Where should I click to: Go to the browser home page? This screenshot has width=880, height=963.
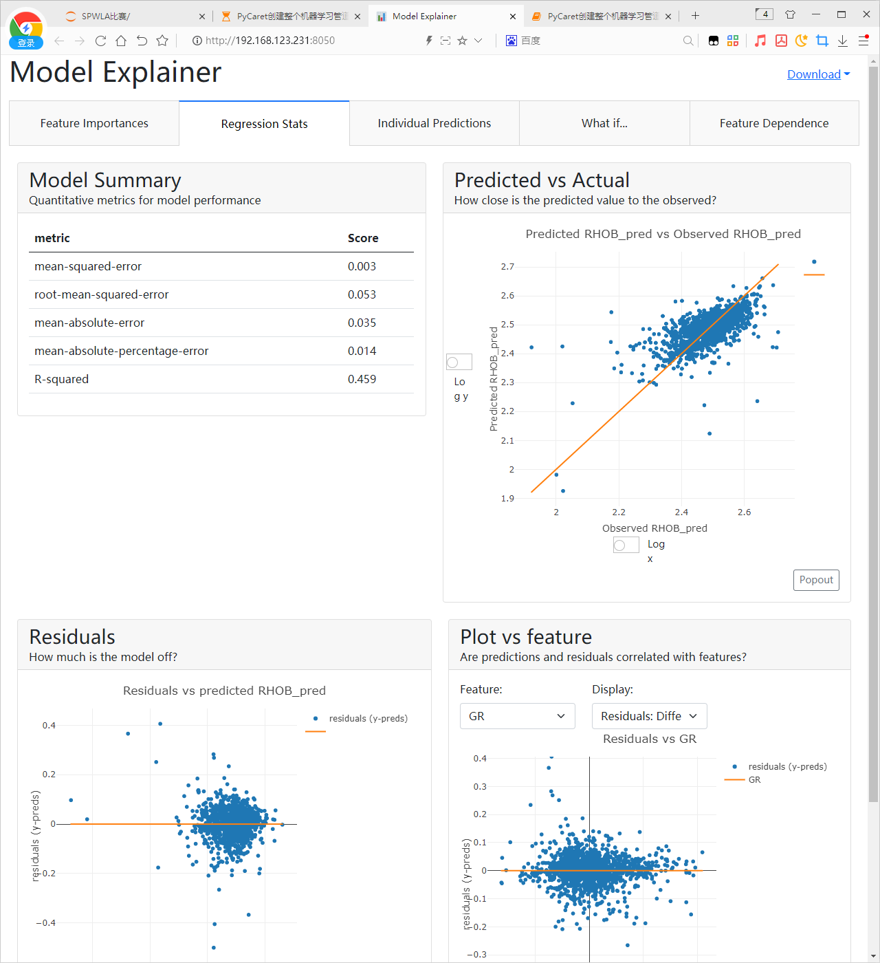[121, 41]
